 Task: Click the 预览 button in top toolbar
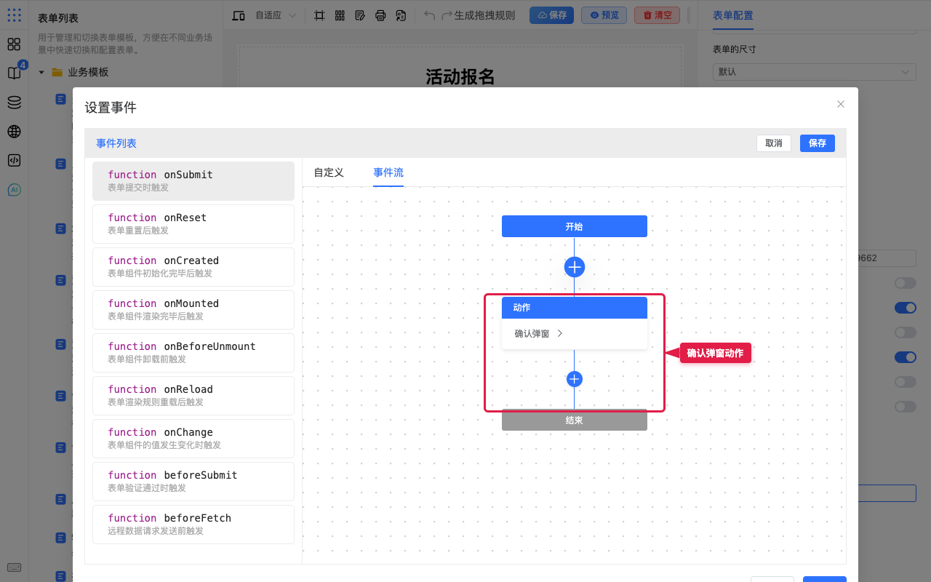(604, 15)
